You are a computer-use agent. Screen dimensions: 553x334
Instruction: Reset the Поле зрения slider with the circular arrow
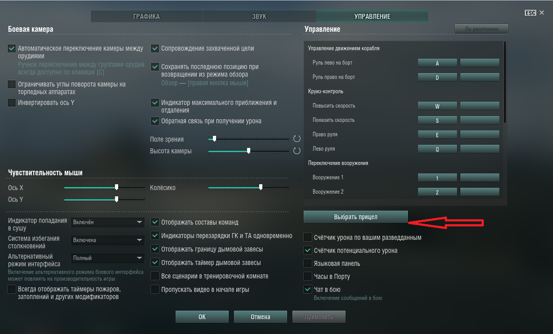(296, 139)
